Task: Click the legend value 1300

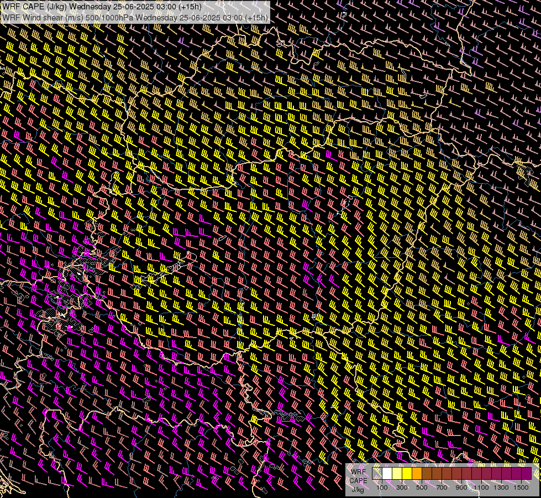Action: point(501,487)
